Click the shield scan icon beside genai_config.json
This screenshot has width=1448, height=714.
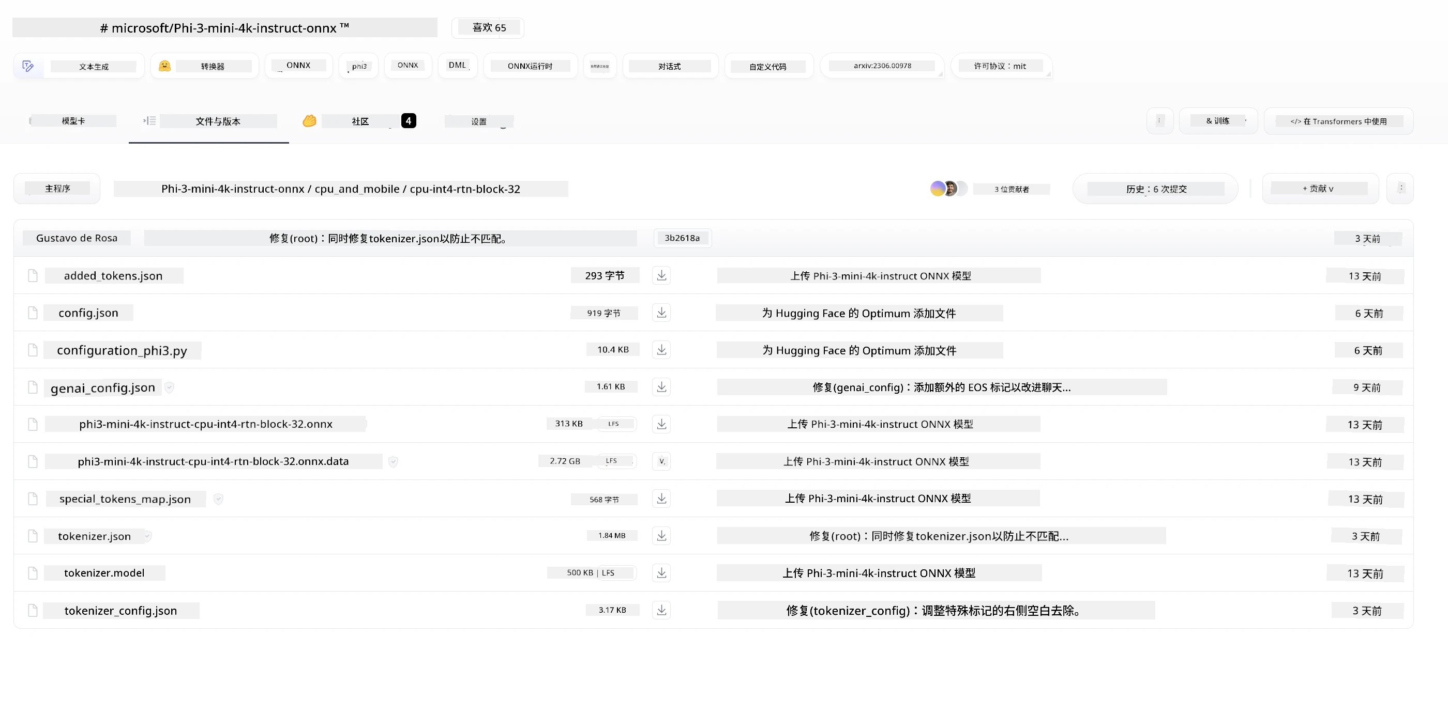tap(169, 387)
